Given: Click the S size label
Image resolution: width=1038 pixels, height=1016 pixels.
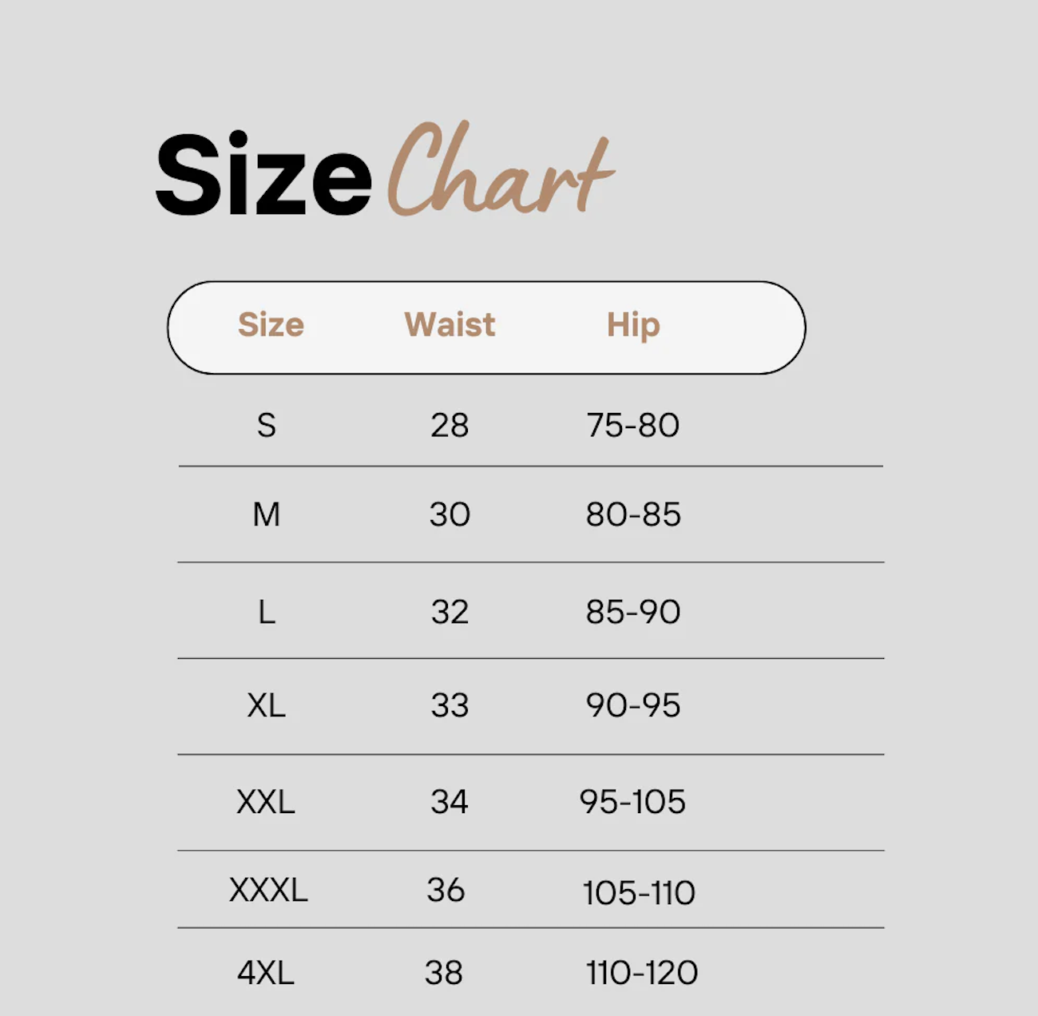Looking at the screenshot, I should tap(267, 426).
